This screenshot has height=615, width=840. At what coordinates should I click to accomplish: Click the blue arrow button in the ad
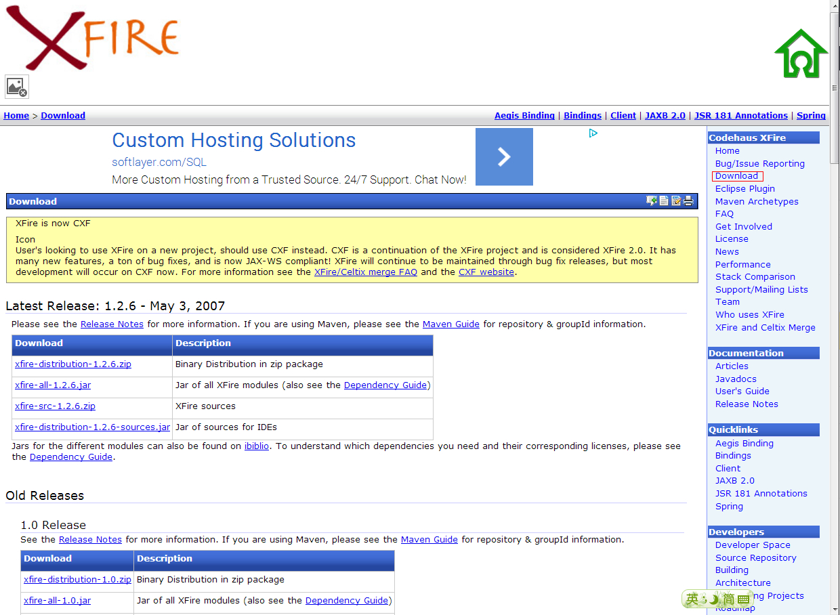coord(504,157)
